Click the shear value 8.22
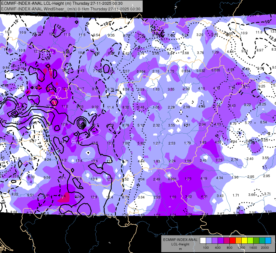 tap(15, 194)
